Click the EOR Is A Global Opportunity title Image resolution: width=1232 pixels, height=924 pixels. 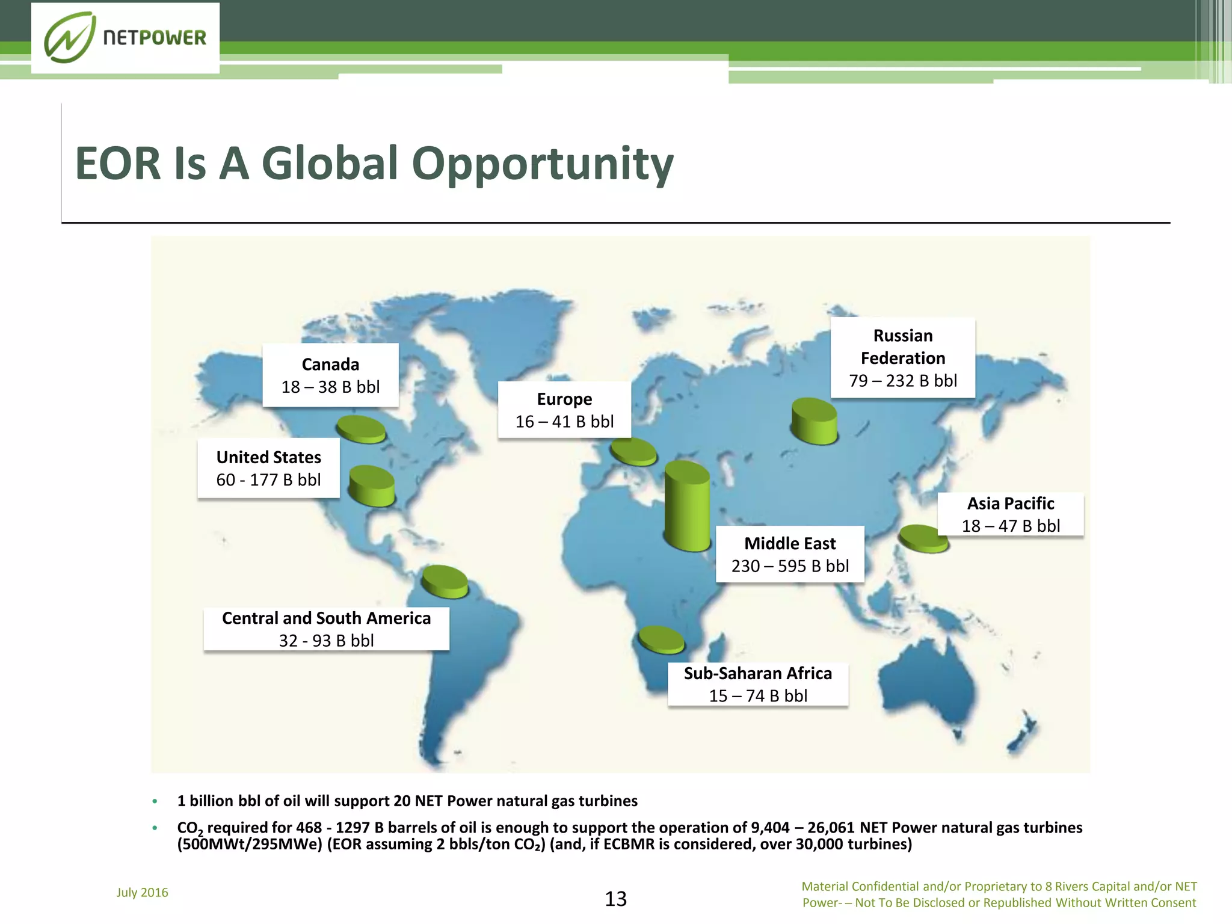tap(374, 163)
